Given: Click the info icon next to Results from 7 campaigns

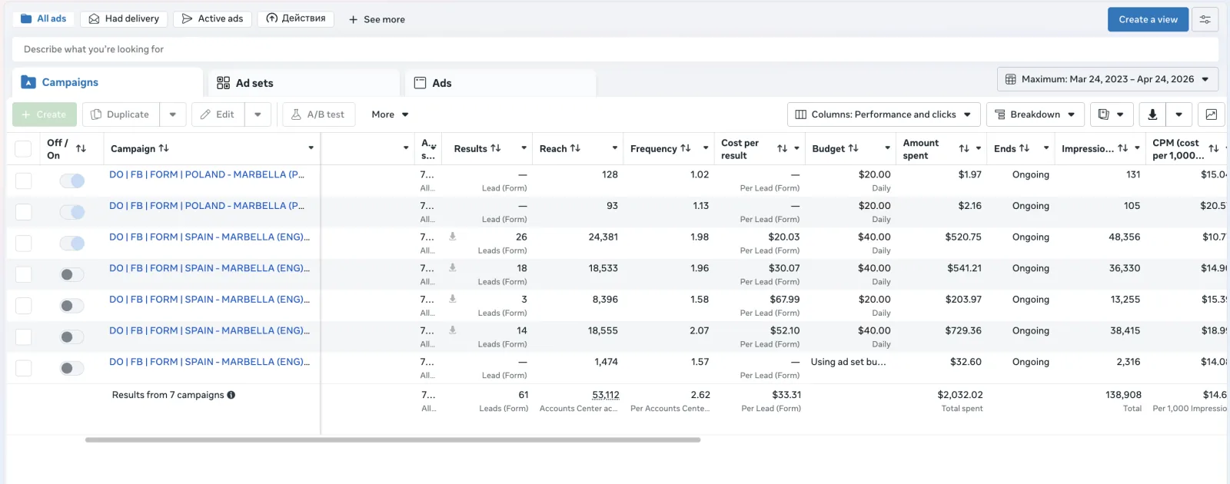Looking at the screenshot, I should coord(231,395).
